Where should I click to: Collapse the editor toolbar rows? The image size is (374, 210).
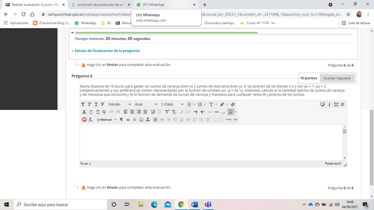(x=343, y=104)
